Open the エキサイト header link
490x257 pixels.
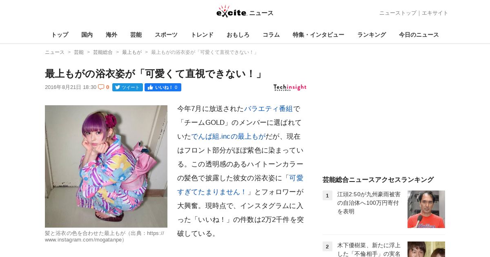coord(435,13)
